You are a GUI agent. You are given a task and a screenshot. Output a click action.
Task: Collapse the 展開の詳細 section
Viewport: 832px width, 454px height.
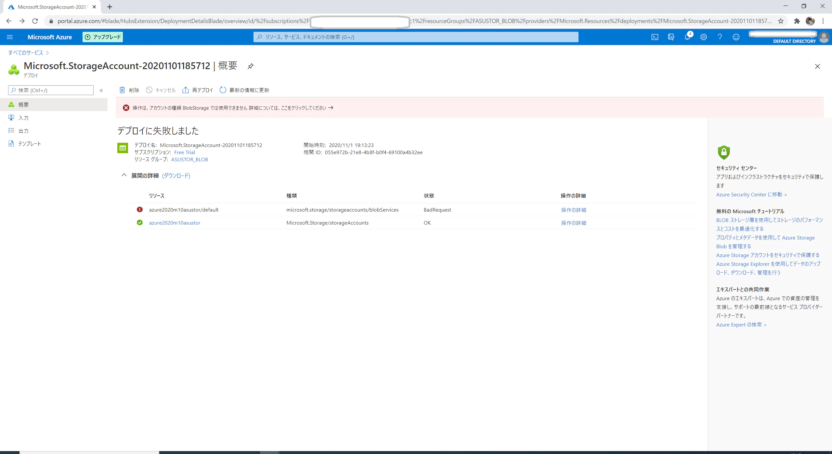124,175
